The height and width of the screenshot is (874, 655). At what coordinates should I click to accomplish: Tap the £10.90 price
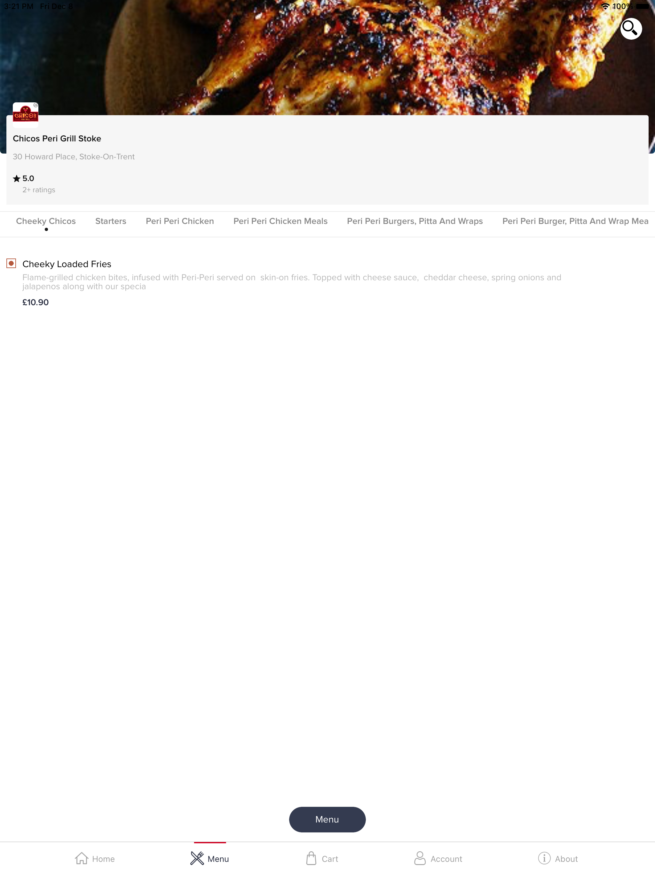click(36, 302)
